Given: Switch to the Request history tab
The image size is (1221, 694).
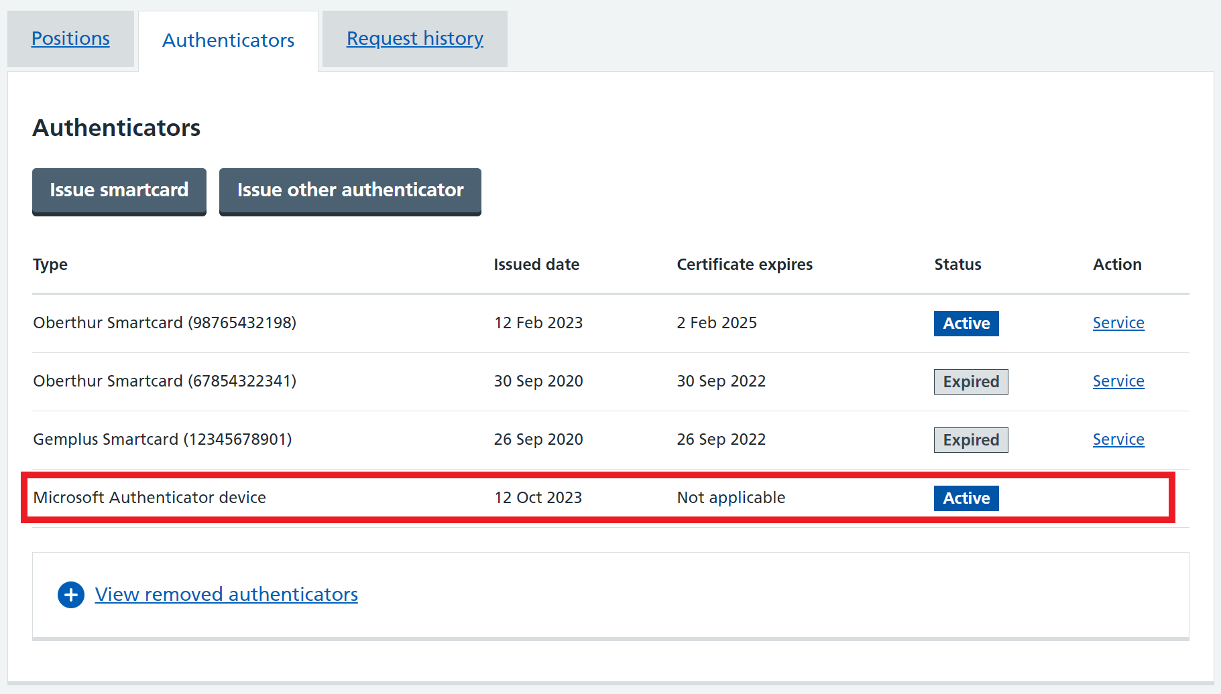Looking at the screenshot, I should coord(415,39).
